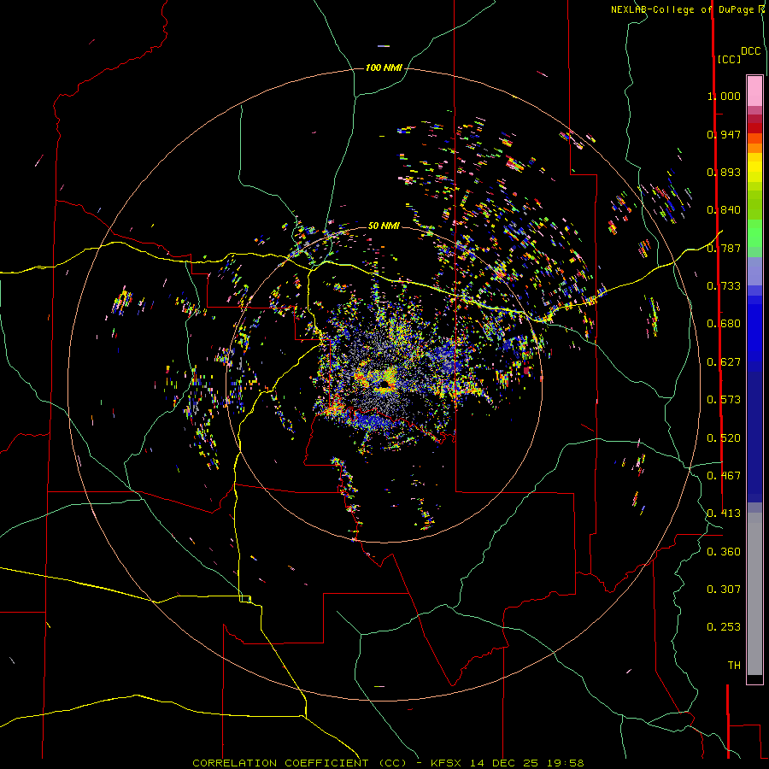Click the DCC label above the color scale
This screenshot has height=769, width=769.
click(x=750, y=51)
